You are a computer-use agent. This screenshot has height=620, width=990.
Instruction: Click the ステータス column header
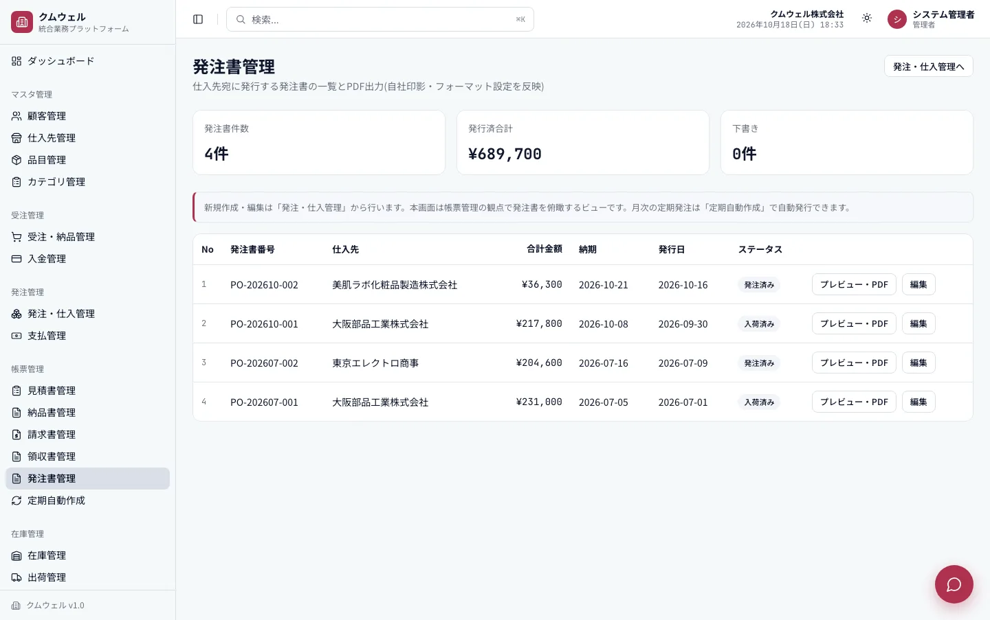[x=760, y=250]
